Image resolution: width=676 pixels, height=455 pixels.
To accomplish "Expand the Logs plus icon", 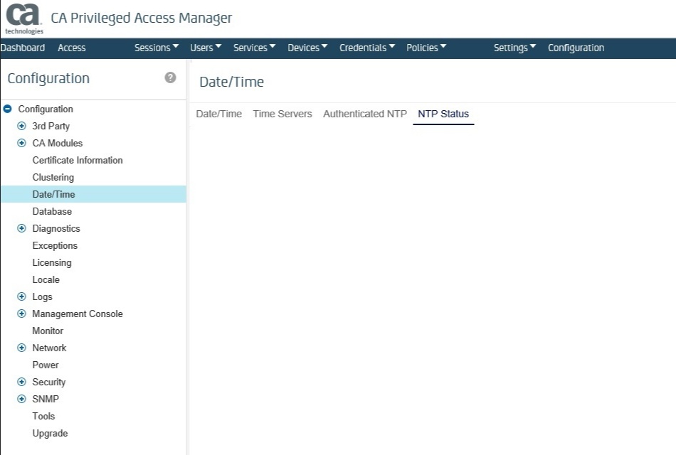I will click(x=21, y=296).
